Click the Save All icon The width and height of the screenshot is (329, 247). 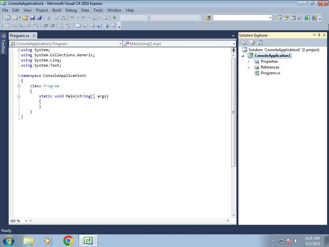pos(40,18)
